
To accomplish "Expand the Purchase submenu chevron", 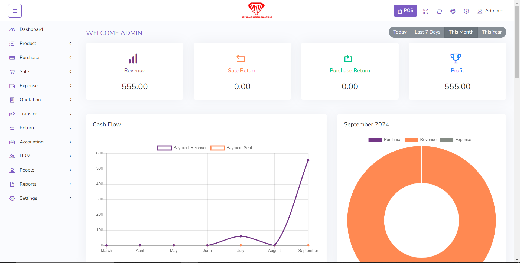I will pyautogui.click(x=70, y=57).
